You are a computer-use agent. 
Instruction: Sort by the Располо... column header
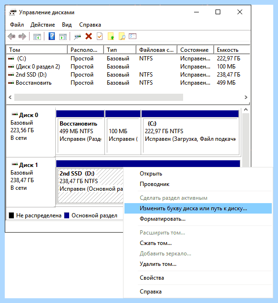click(x=85, y=50)
